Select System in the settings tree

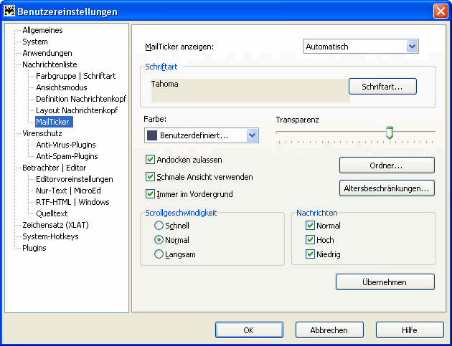point(35,42)
